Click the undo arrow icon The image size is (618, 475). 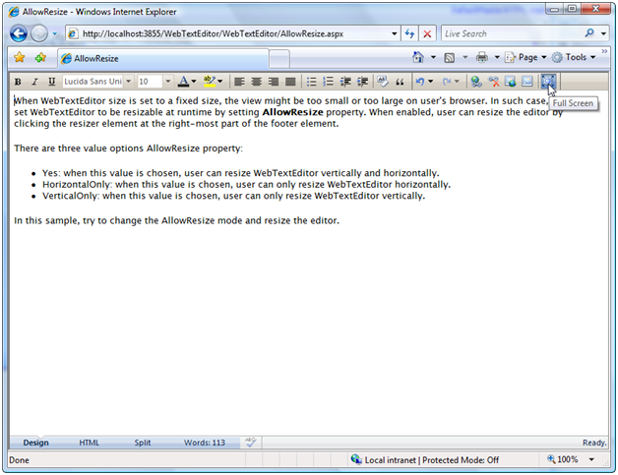420,82
